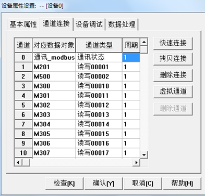This screenshot has height=196, width=205.
Task: Open help via 帮助(H) button
Action: 182,184
